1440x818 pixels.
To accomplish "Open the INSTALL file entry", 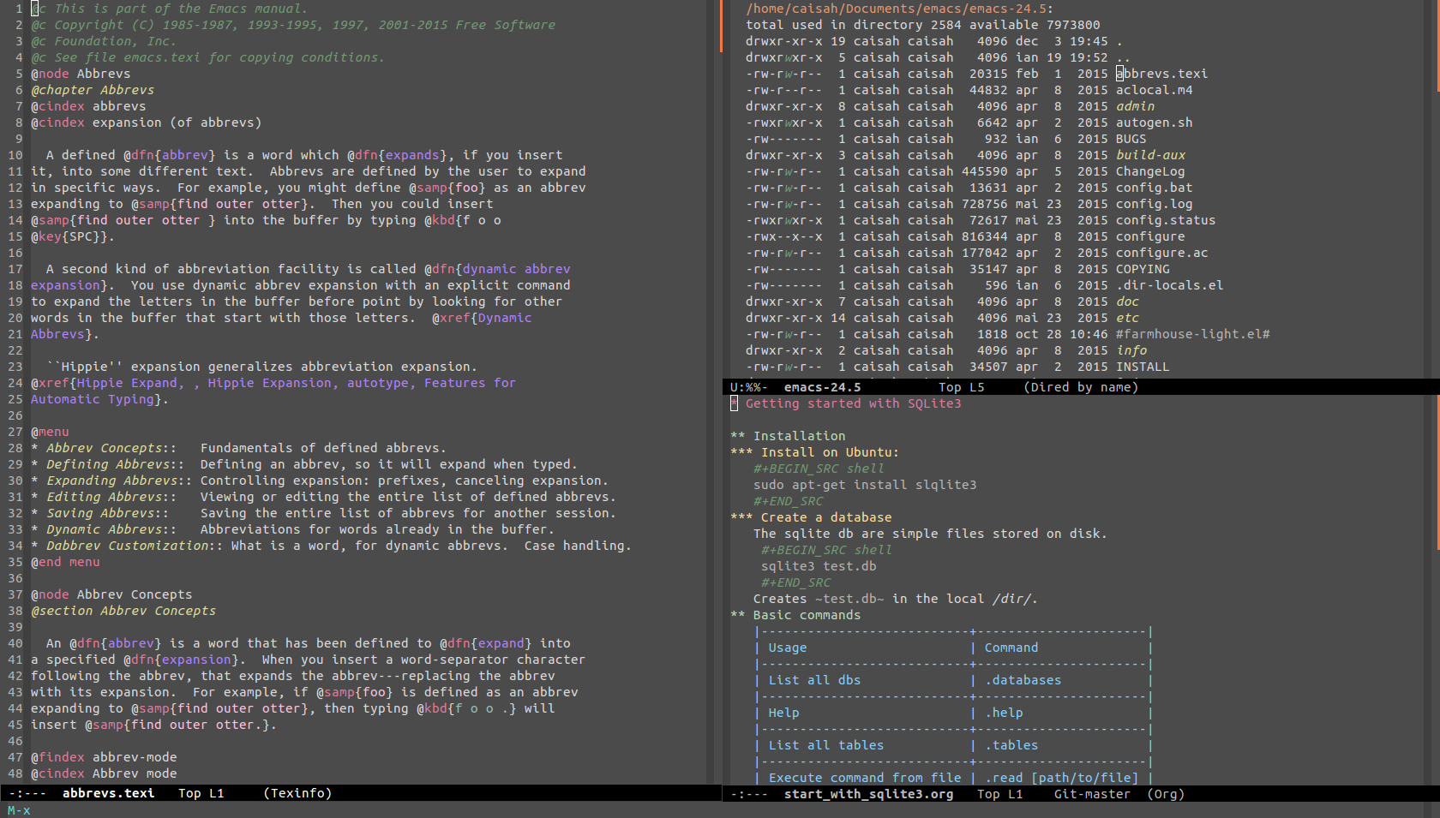I will (x=1143, y=367).
